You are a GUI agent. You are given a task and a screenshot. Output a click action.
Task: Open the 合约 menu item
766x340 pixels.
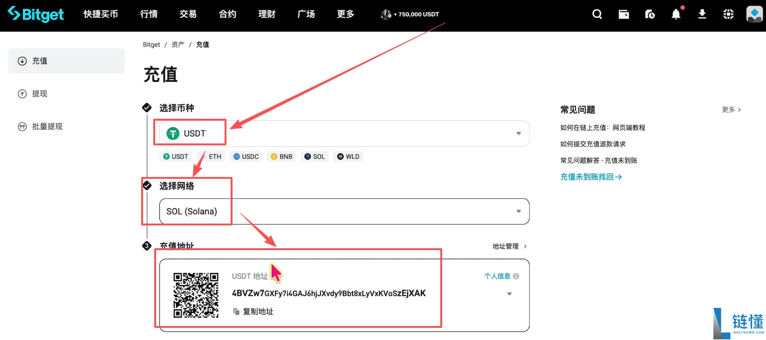coord(227,14)
